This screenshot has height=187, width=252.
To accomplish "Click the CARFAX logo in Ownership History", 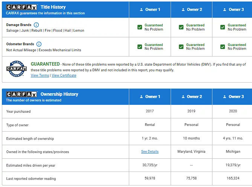I will (22, 94).
